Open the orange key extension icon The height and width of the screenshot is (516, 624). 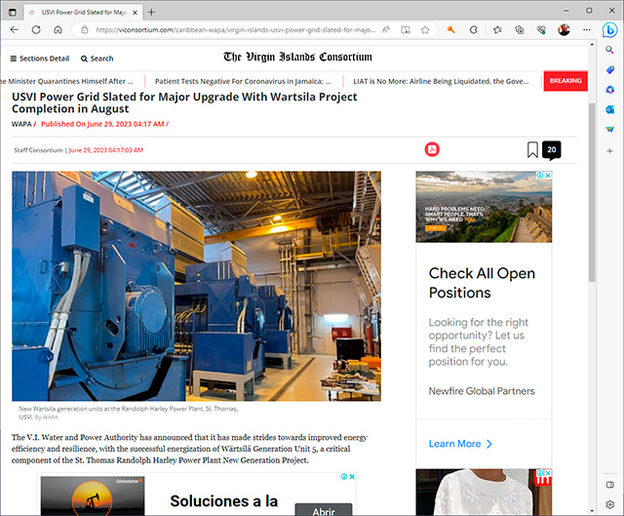450,30
